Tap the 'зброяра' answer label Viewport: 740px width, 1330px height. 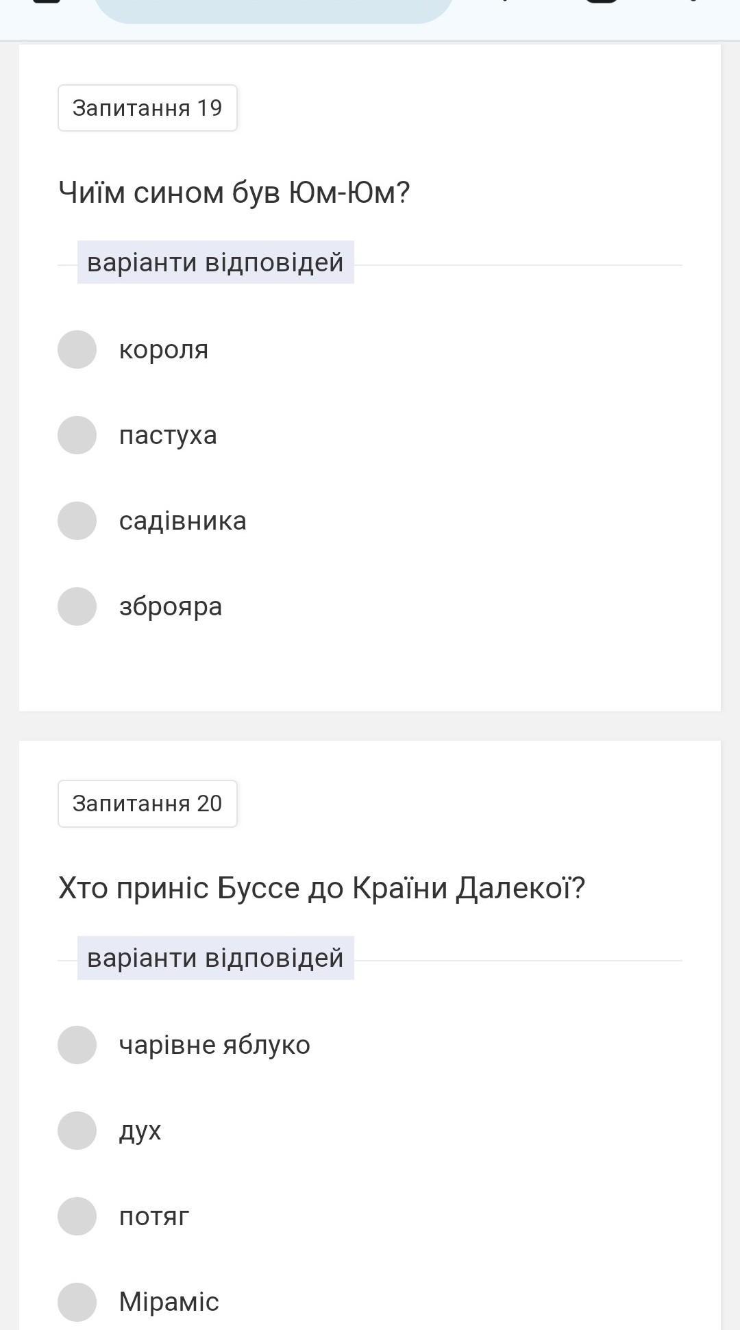coord(171,606)
